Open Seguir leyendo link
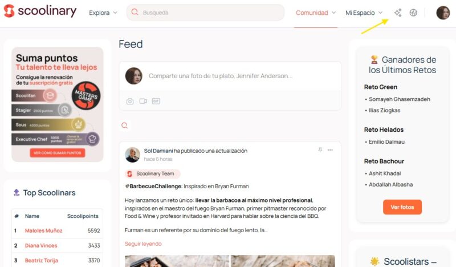This screenshot has height=267, width=456. [x=143, y=244]
